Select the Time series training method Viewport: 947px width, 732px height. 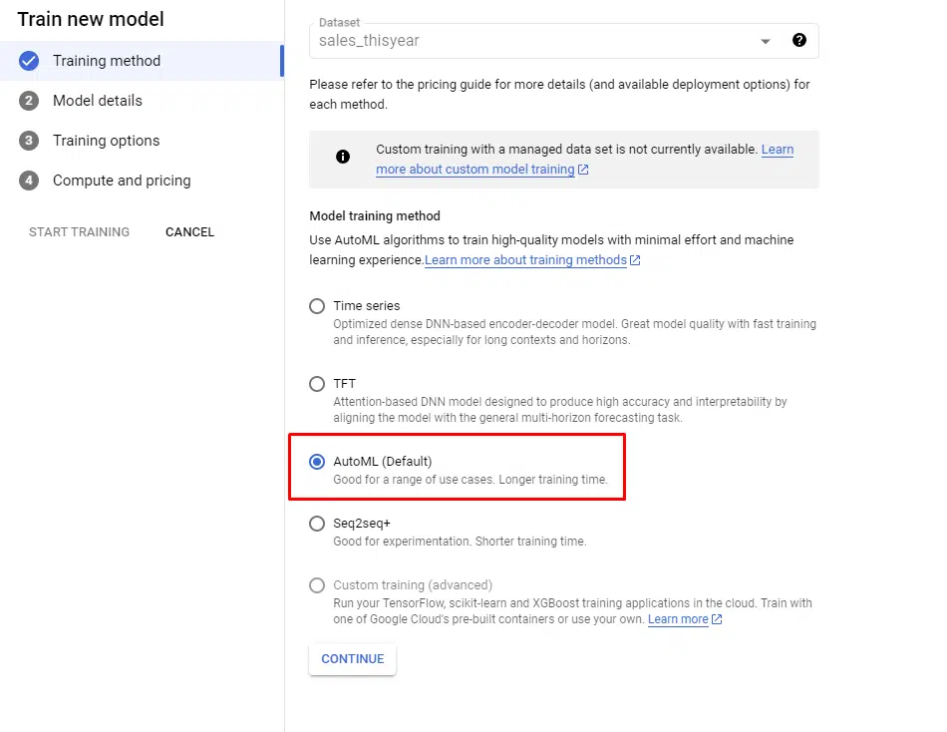tap(316, 306)
